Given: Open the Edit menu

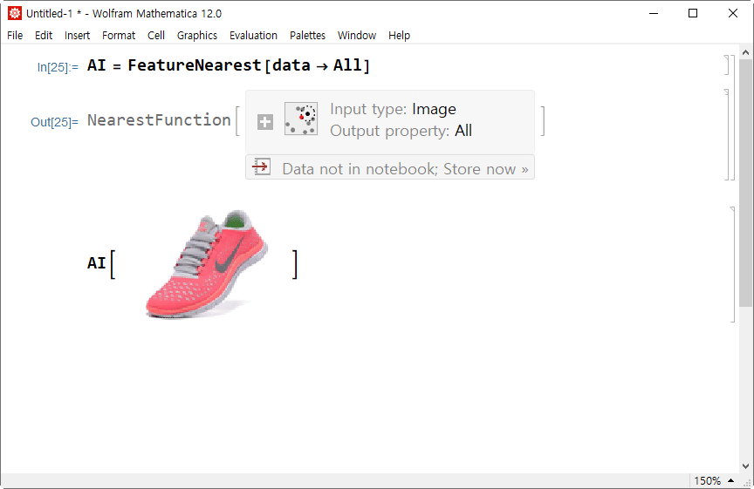Looking at the screenshot, I should (x=44, y=36).
